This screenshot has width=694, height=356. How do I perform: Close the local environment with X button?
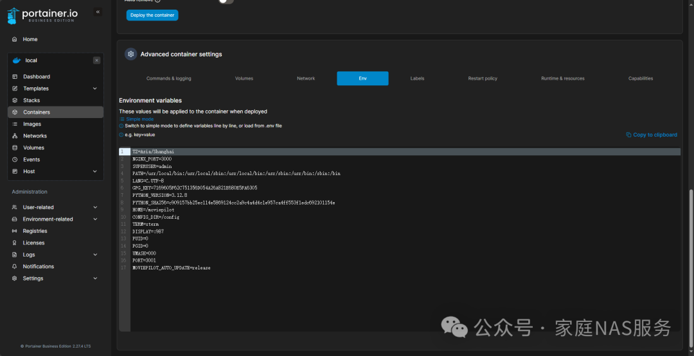click(96, 60)
